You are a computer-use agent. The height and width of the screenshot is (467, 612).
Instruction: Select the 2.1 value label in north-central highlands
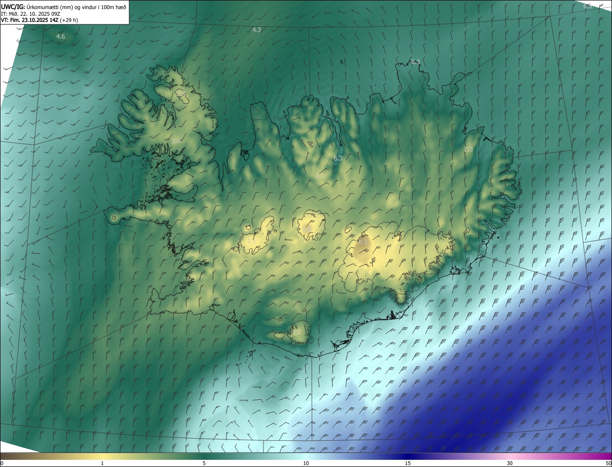pyautogui.click(x=320, y=176)
